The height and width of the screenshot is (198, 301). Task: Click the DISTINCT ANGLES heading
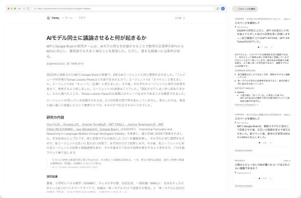pos(244,88)
